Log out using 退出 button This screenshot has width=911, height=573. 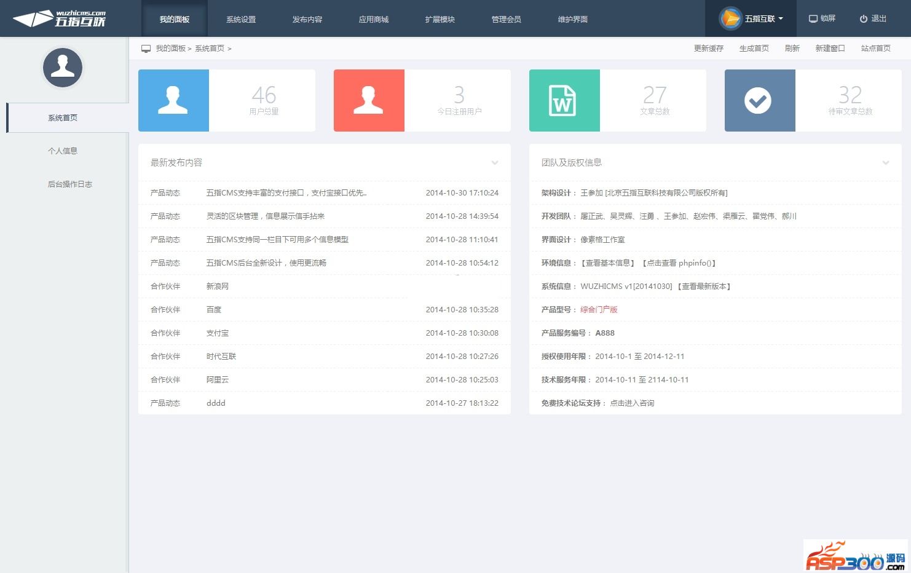pyautogui.click(x=873, y=18)
